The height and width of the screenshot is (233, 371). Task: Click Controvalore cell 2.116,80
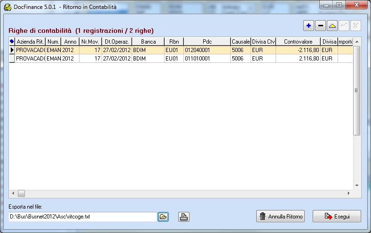298,59
